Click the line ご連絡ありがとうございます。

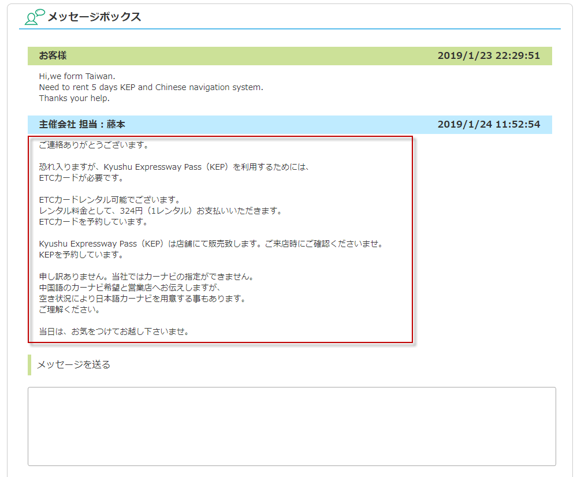point(94,145)
